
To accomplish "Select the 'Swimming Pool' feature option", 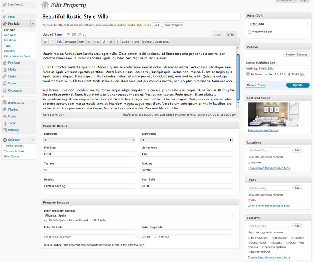I will tap(249, 252).
